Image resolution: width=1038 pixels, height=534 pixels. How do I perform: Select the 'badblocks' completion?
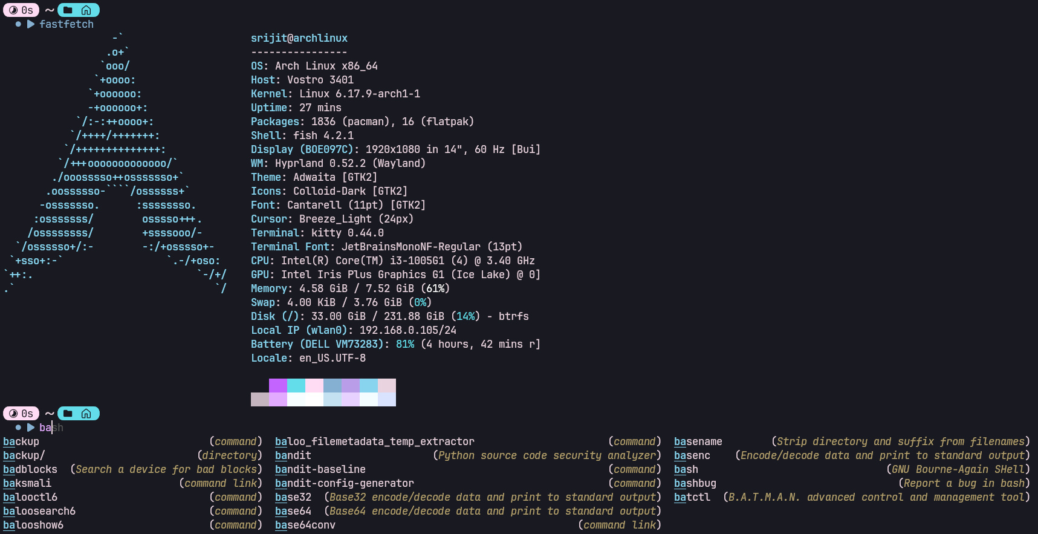pos(132,469)
